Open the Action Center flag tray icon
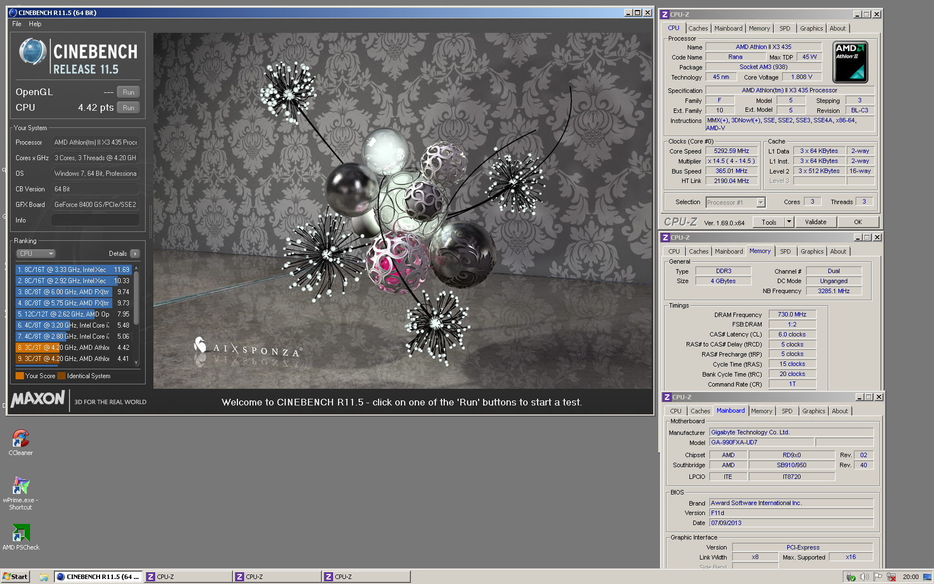This screenshot has height=584, width=934. (x=878, y=577)
